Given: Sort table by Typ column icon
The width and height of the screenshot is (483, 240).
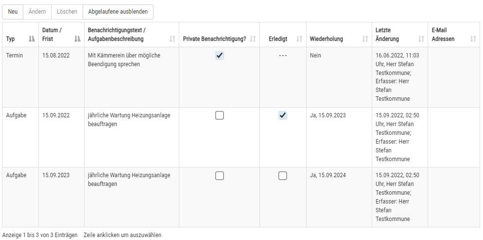Looking at the screenshot, I should click(x=32, y=39).
